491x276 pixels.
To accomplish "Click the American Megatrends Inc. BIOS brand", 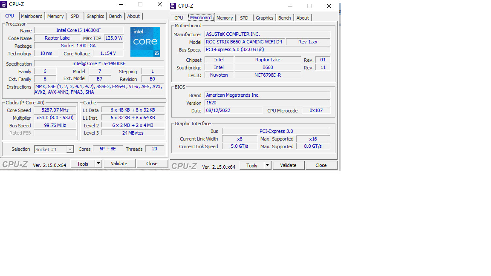I will 267,95.
